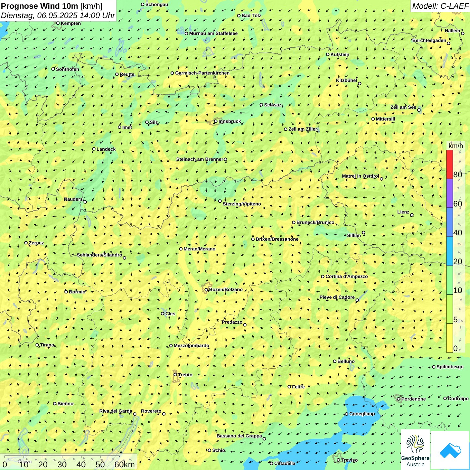Select the Silz label
This screenshot has height=470, width=470.
[154, 122]
